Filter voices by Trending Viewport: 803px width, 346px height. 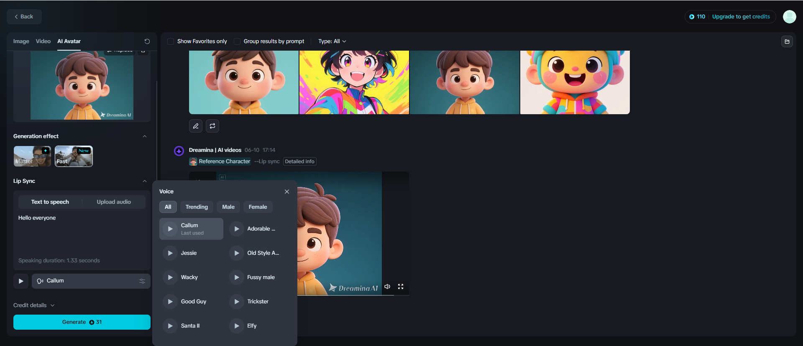pyautogui.click(x=197, y=207)
